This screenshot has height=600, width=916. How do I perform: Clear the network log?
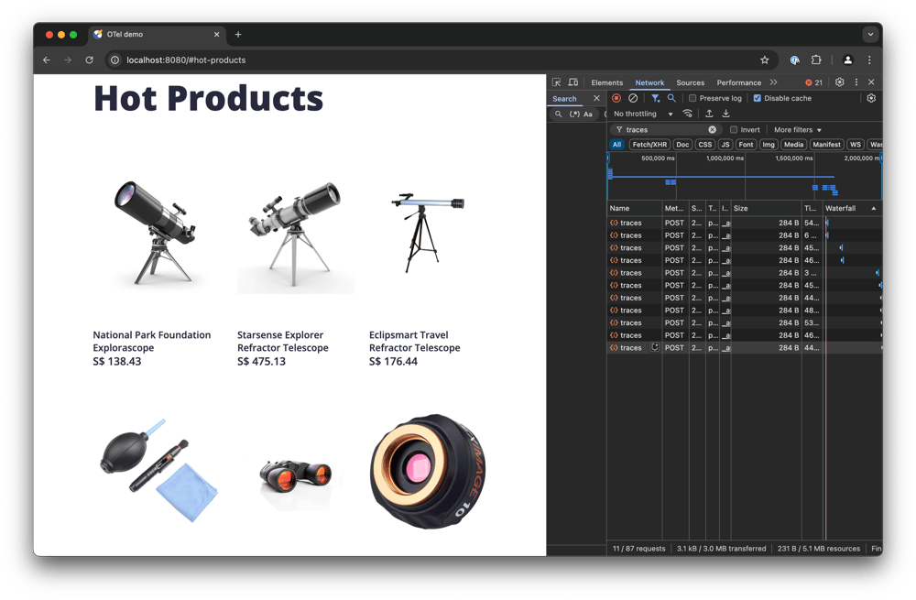click(x=633, y=98)
